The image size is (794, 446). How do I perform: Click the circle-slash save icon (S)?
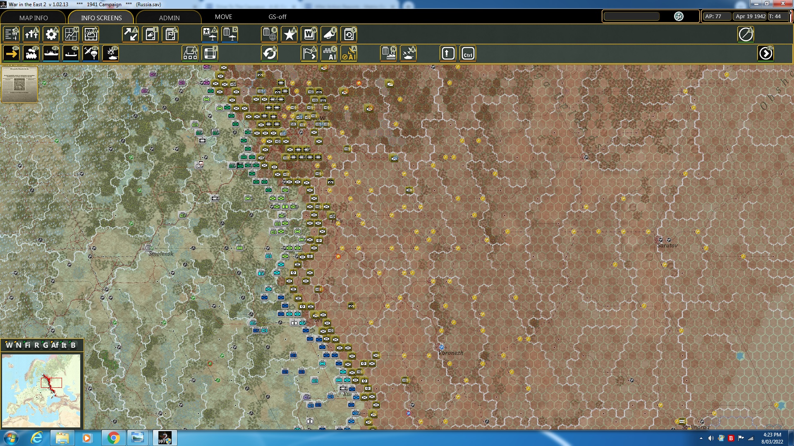pyautogui.click(x=746, y=34)
